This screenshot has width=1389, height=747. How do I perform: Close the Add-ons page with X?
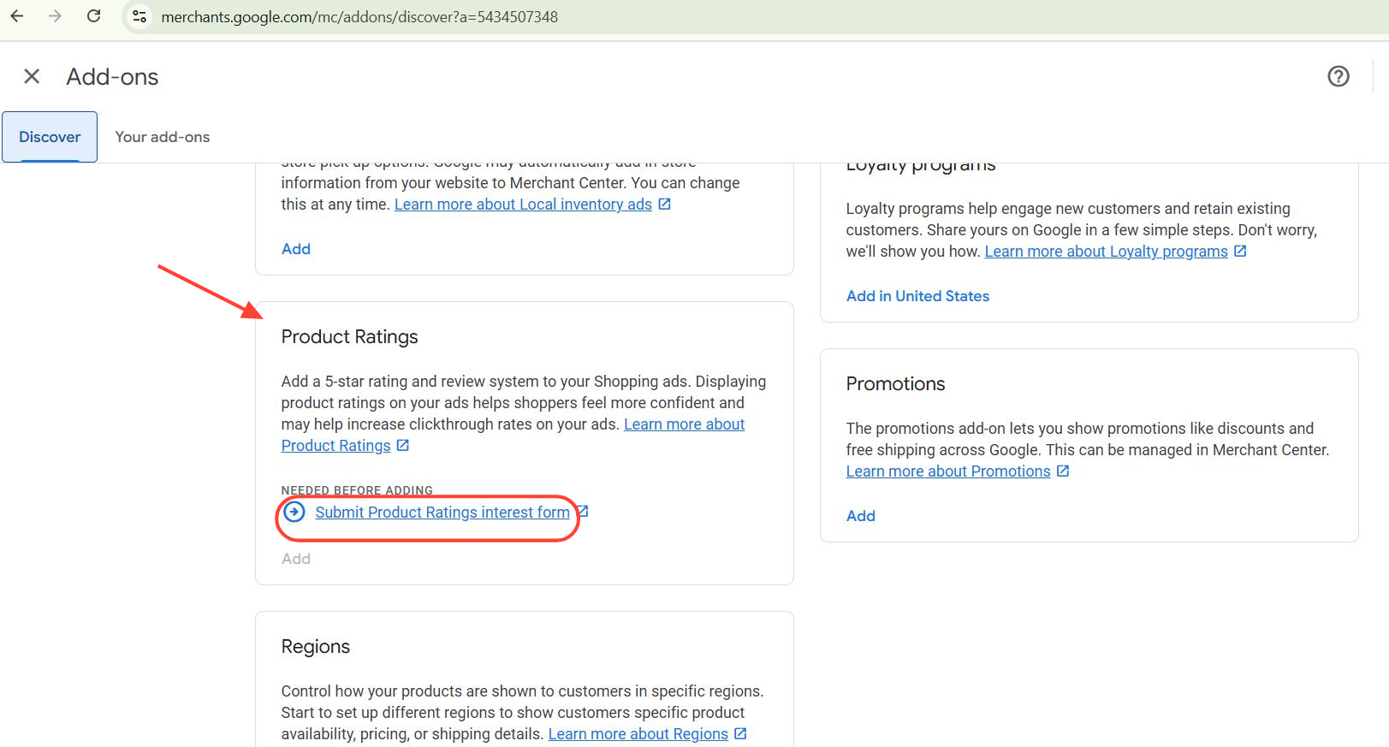(32, 76)
